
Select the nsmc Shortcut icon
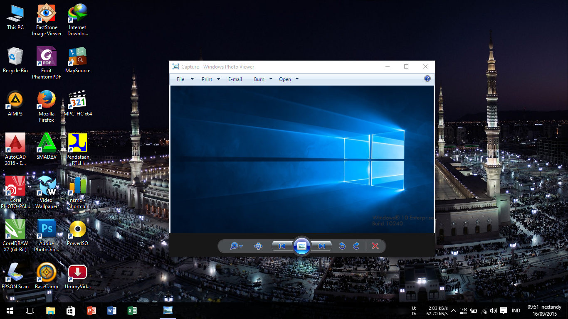[78, 193]
